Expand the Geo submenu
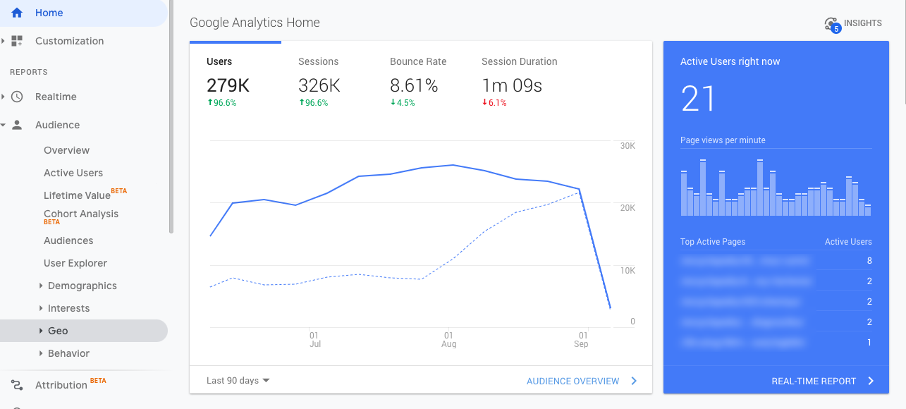The height and width of the screenshot is (409, 906). click(41, 331)
